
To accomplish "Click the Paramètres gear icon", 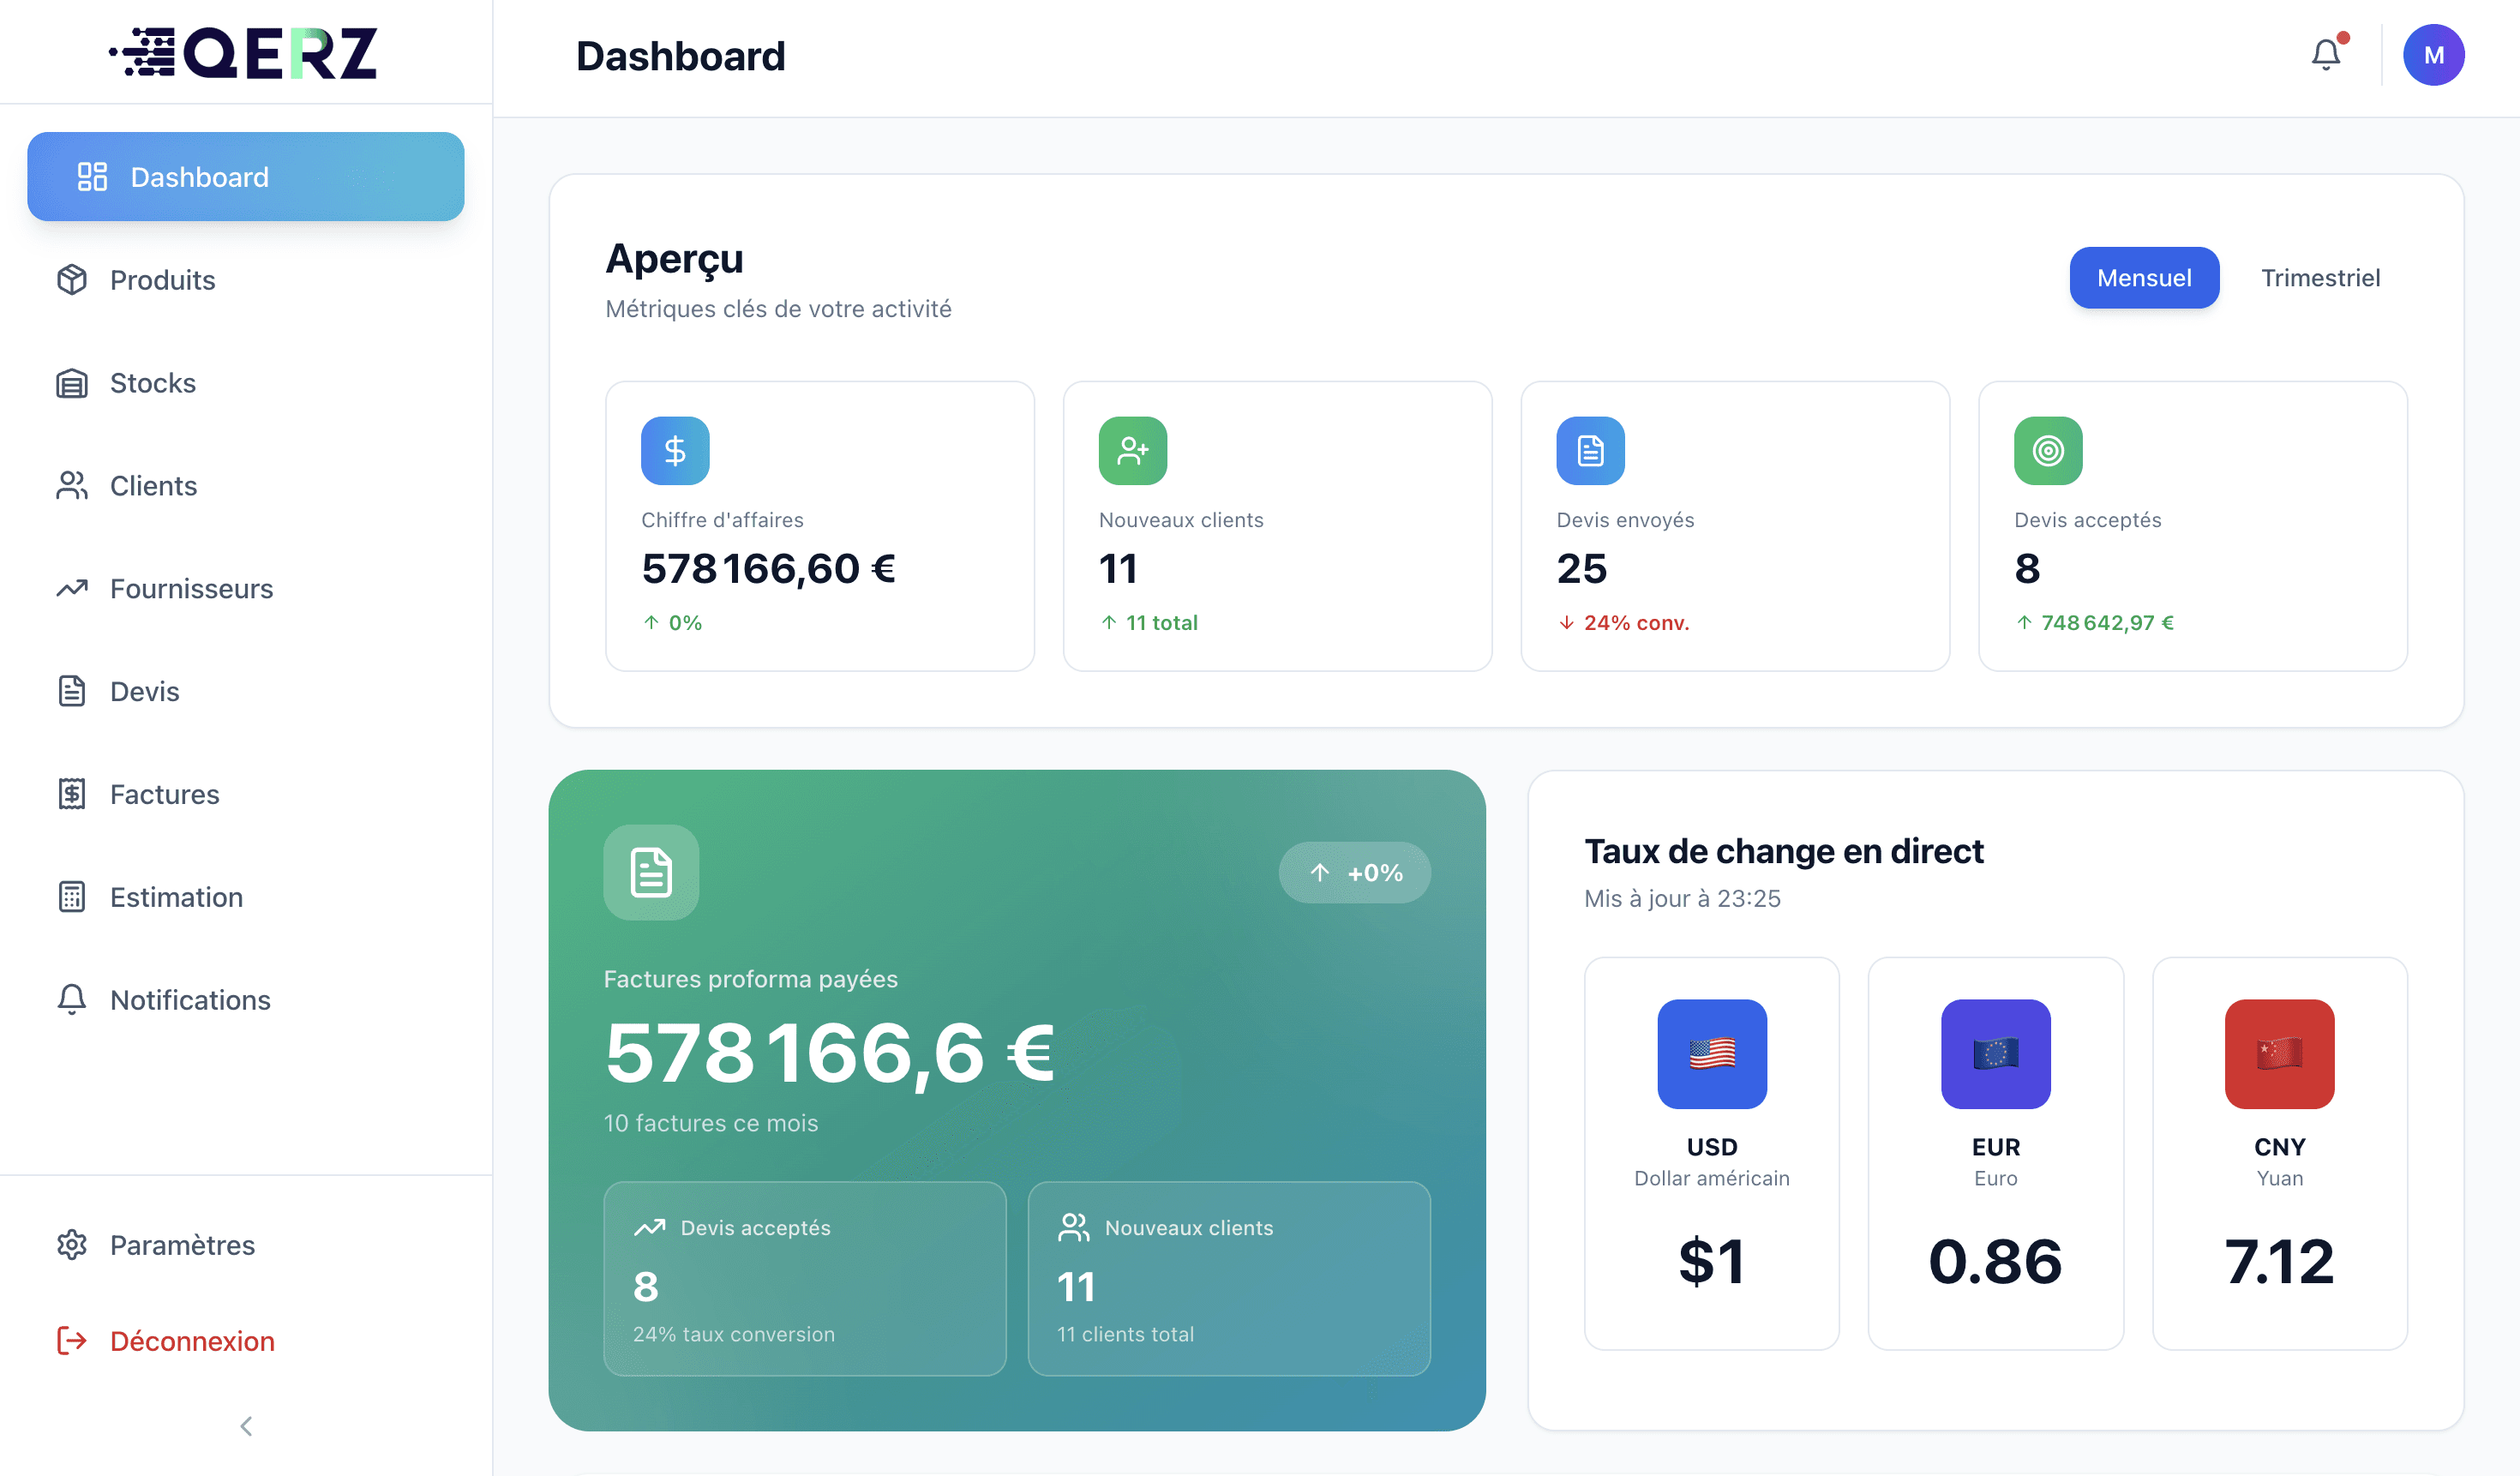I will coord(71,1245).
